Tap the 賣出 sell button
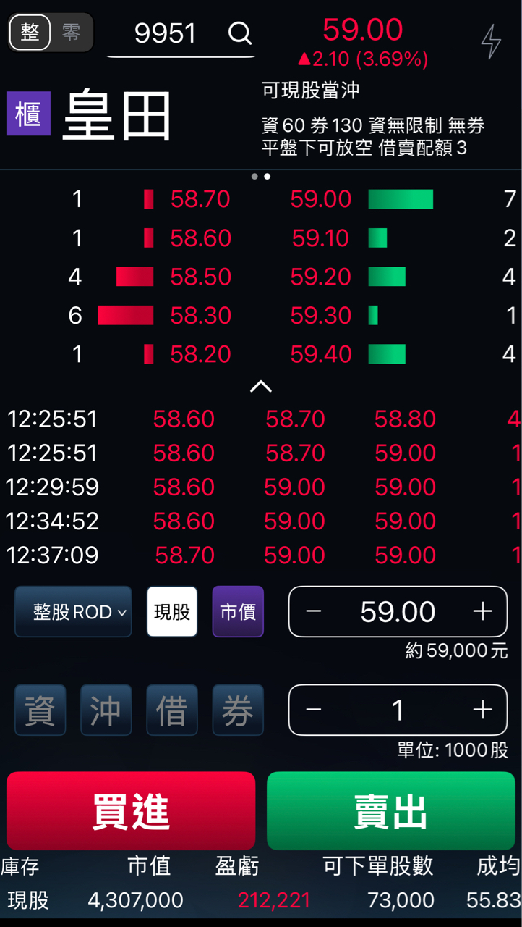 tap(391, 811)
